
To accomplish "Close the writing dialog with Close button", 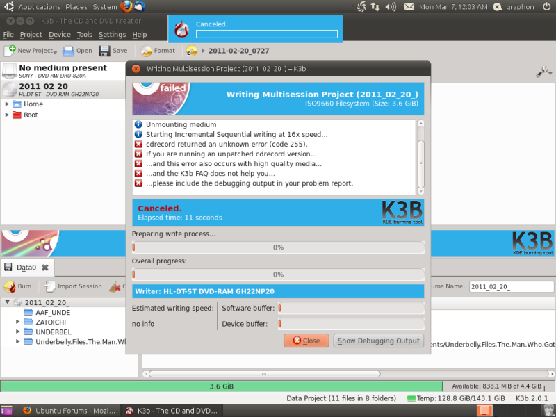I will click(x=306, y=341).
